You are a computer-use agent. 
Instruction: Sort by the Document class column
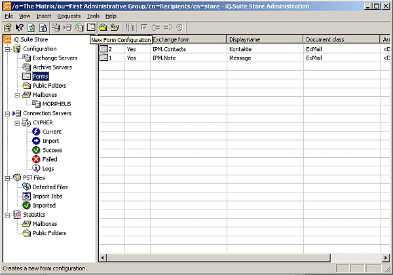(x=341, y=39)
